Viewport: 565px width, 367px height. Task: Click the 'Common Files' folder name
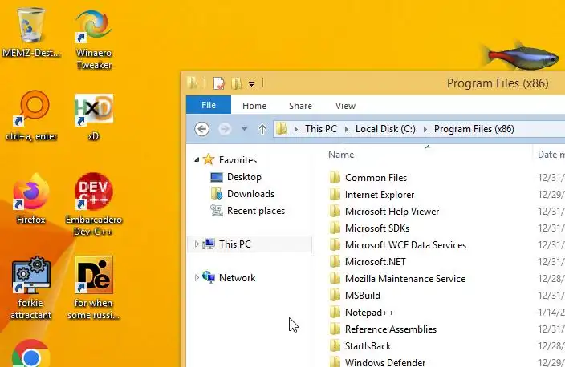(376, 178)
